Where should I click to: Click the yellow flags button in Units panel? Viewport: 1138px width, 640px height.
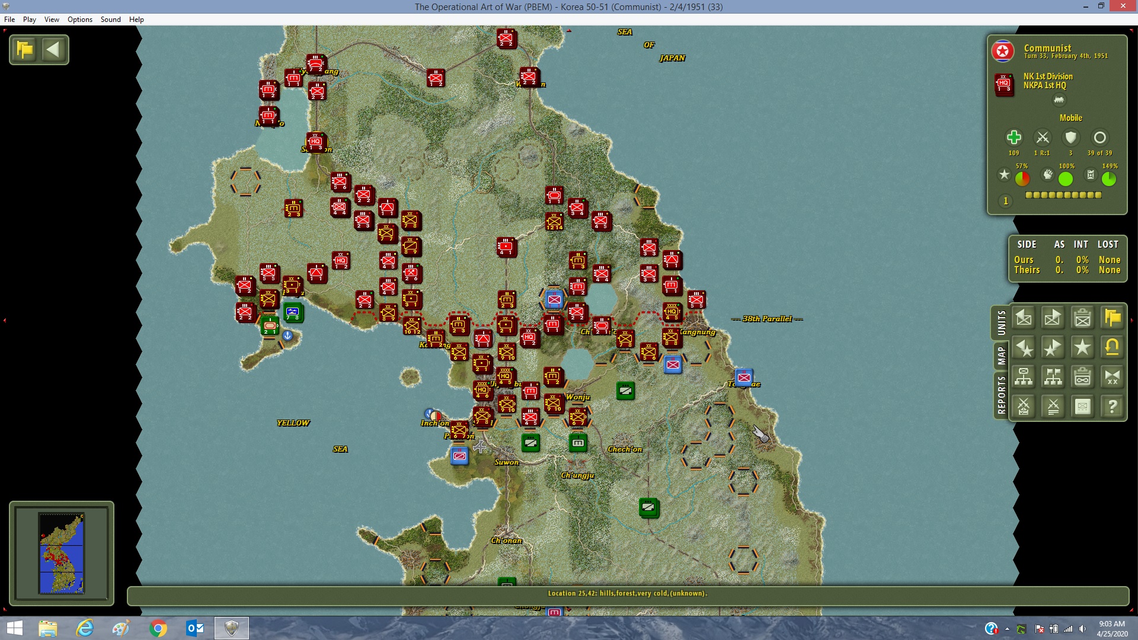pos(1113,318)
